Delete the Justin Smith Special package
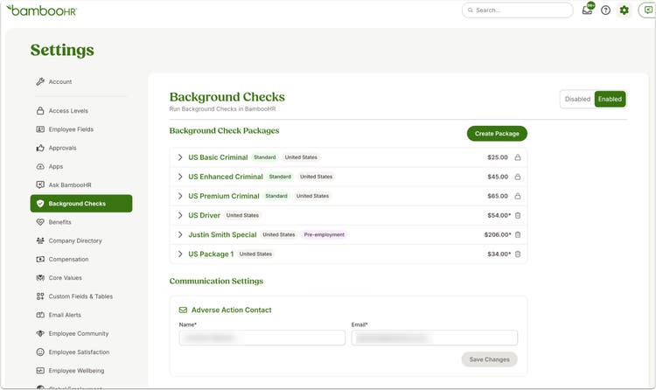Screen dimensions: 656x390 point(518,234)
